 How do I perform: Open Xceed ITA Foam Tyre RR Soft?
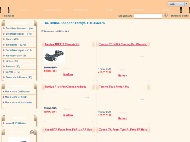click(x=68, y=129)
